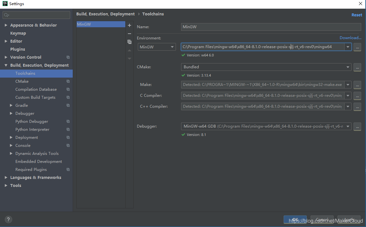Click Download... link for environment
The width and height of the screenshot is (366, 227).
coord(350,38)
